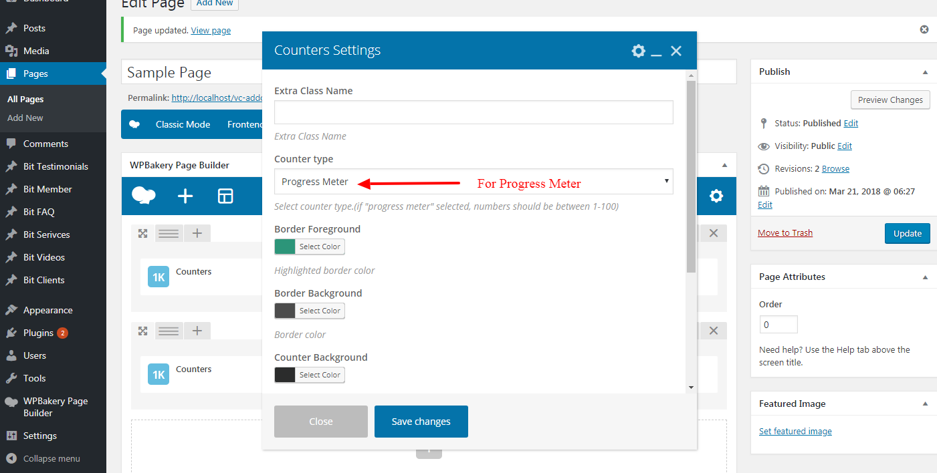Click the Move to Trash link
This screenshot has height=473, width=937.
pyautogui.click(x=785, y=232)
